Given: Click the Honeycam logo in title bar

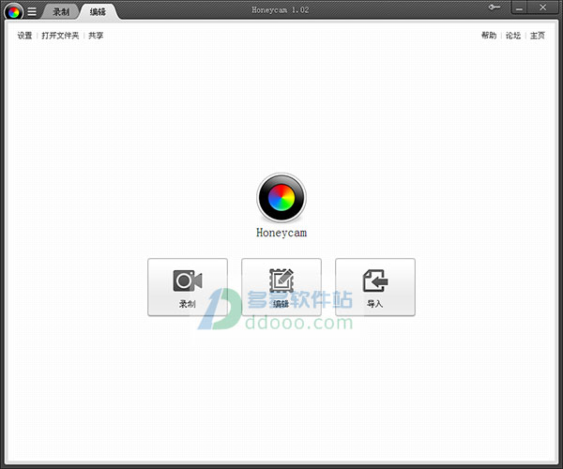Looking at the screenshot, I should 14,12.
